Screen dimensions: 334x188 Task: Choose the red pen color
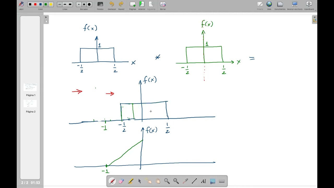(x=35, y=4)
